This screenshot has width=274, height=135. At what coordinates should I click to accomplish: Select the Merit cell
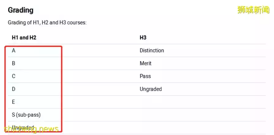(145, 63)
